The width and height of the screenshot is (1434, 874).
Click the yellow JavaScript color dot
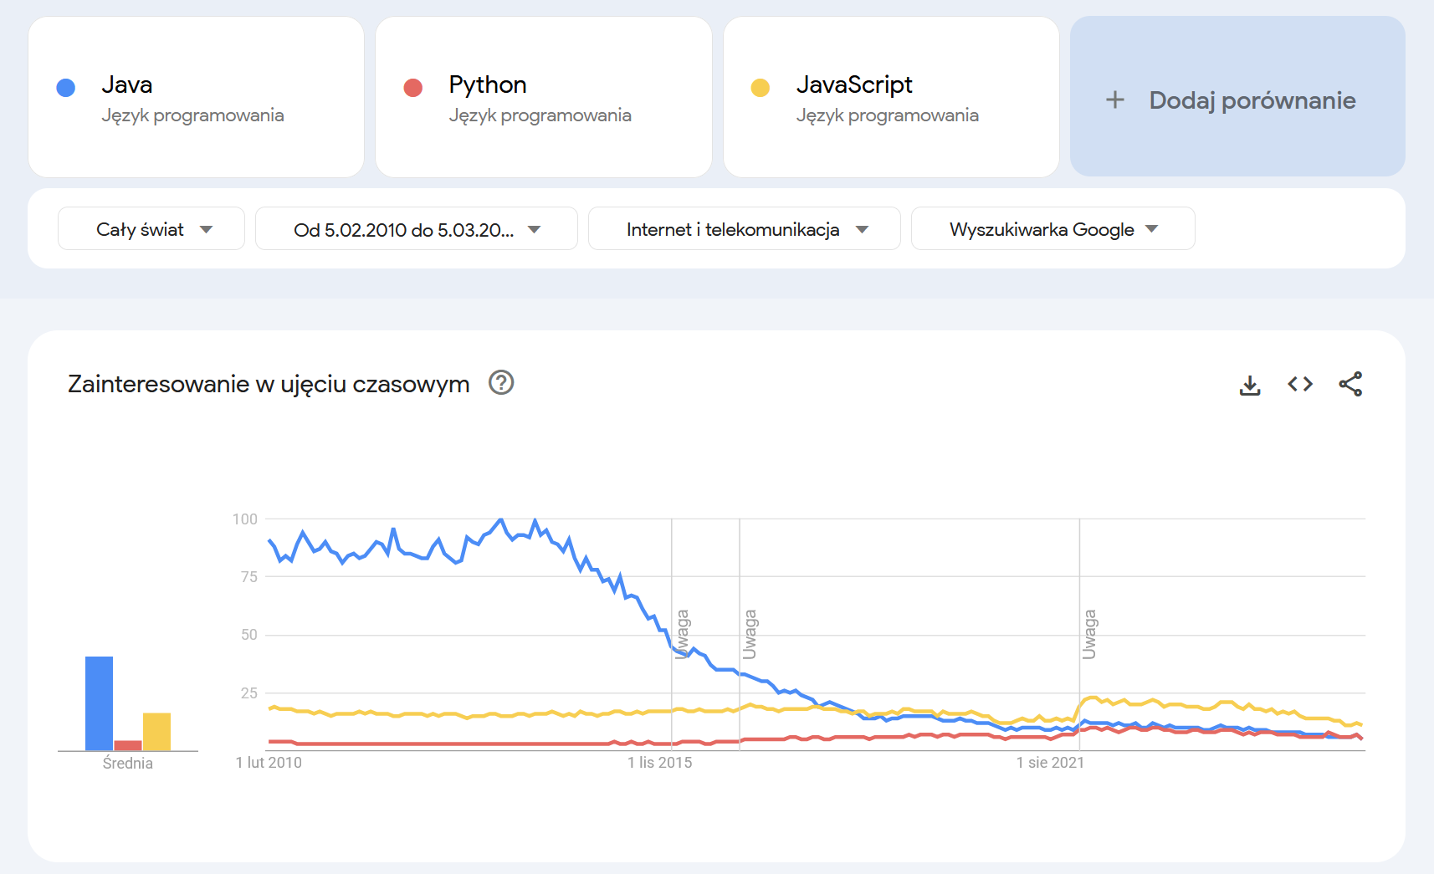pyautogui.click(x=761, y=88)
